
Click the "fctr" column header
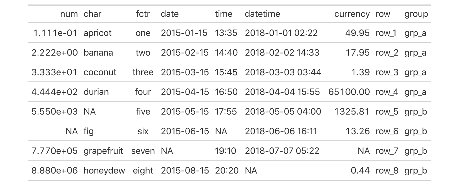(x=143, y=14)
